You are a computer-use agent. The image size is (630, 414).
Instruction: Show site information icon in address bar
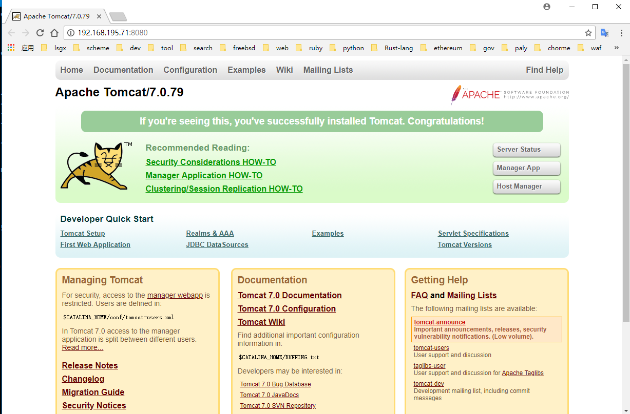coord(71,33)
